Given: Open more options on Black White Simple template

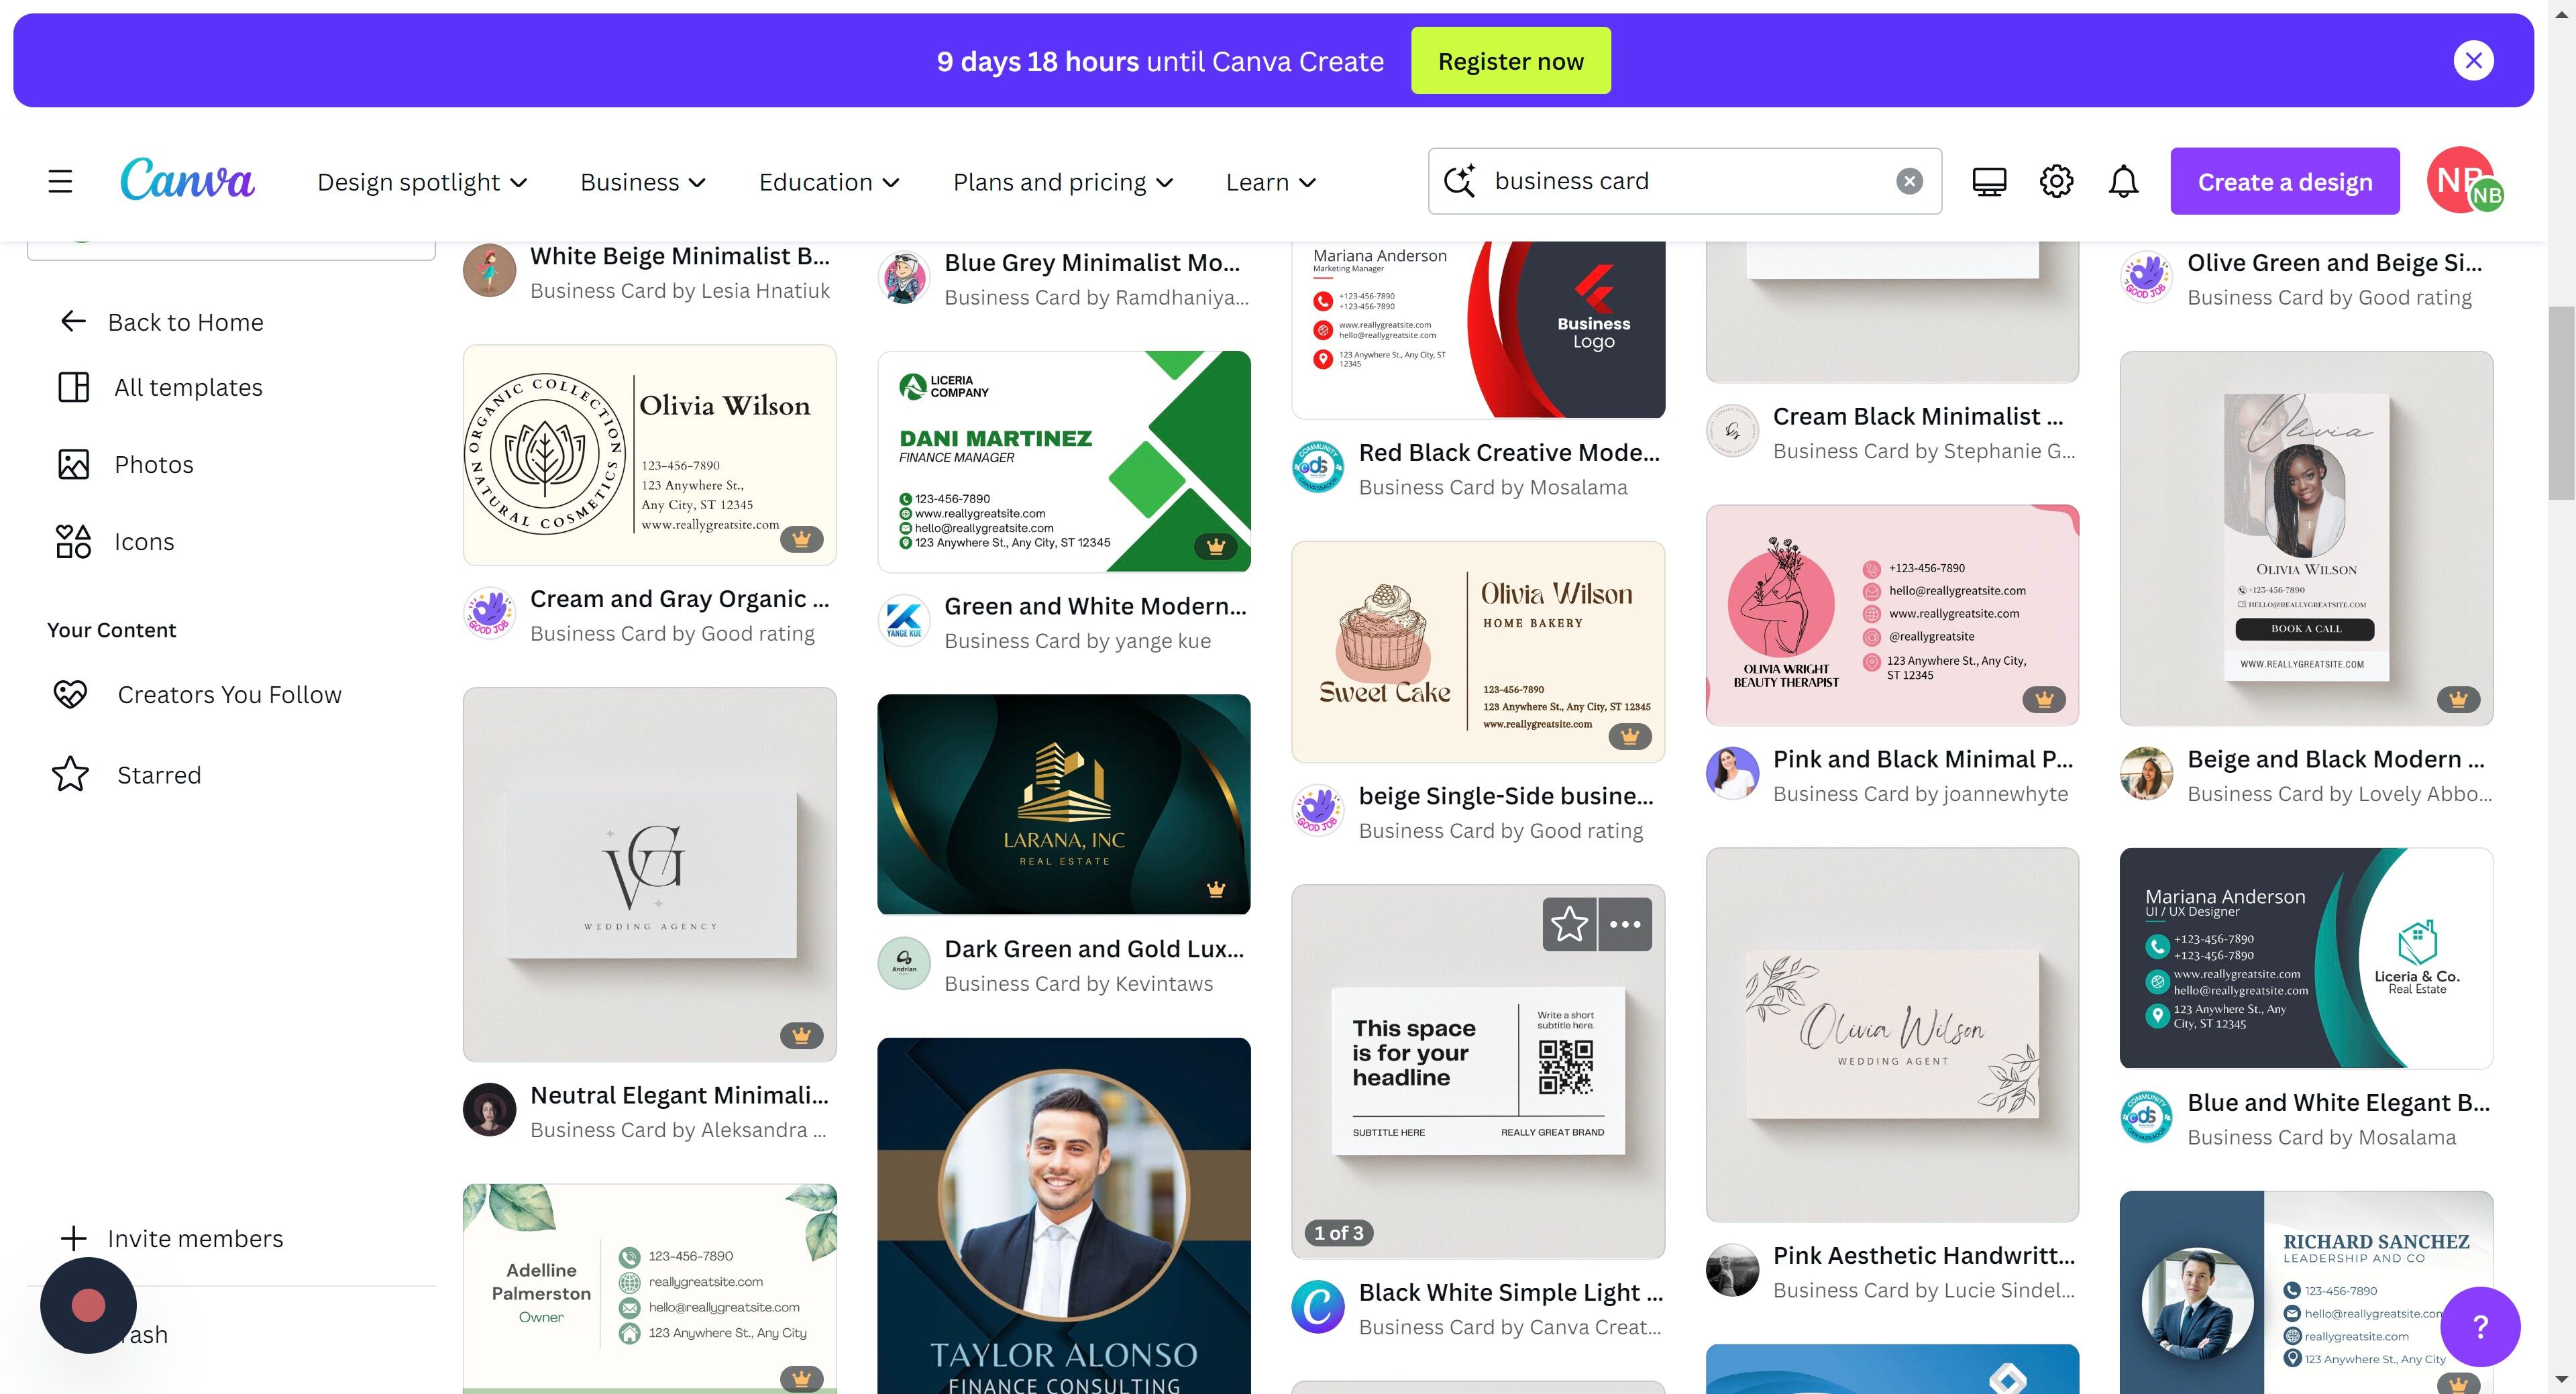Looking at the screenshot, I should [x=1625, y=924].
